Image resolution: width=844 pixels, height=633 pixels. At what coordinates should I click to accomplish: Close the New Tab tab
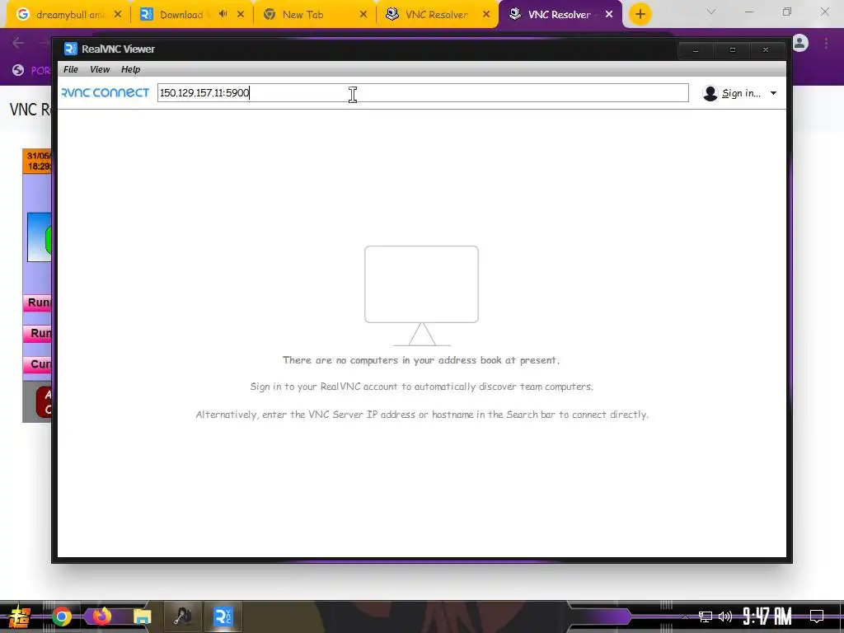click(x=363, y=15)
